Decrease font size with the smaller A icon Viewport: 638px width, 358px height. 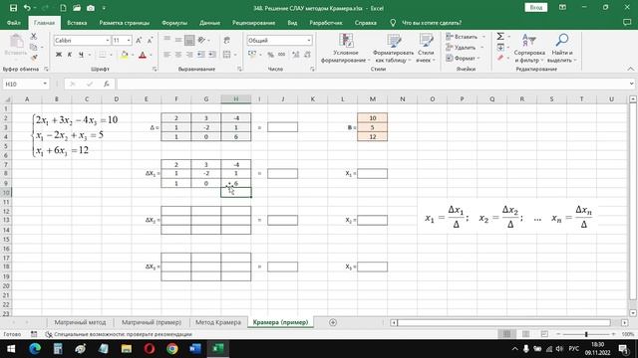point(150,40)
